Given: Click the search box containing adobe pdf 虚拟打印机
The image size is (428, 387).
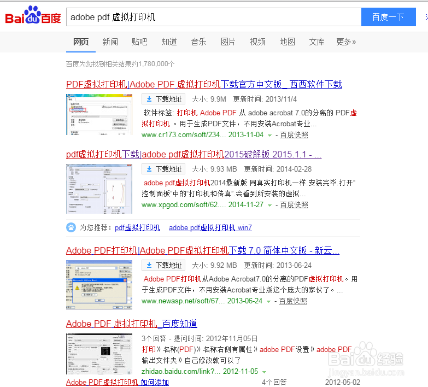Looking at the screenshot, I should pos(214,17).
